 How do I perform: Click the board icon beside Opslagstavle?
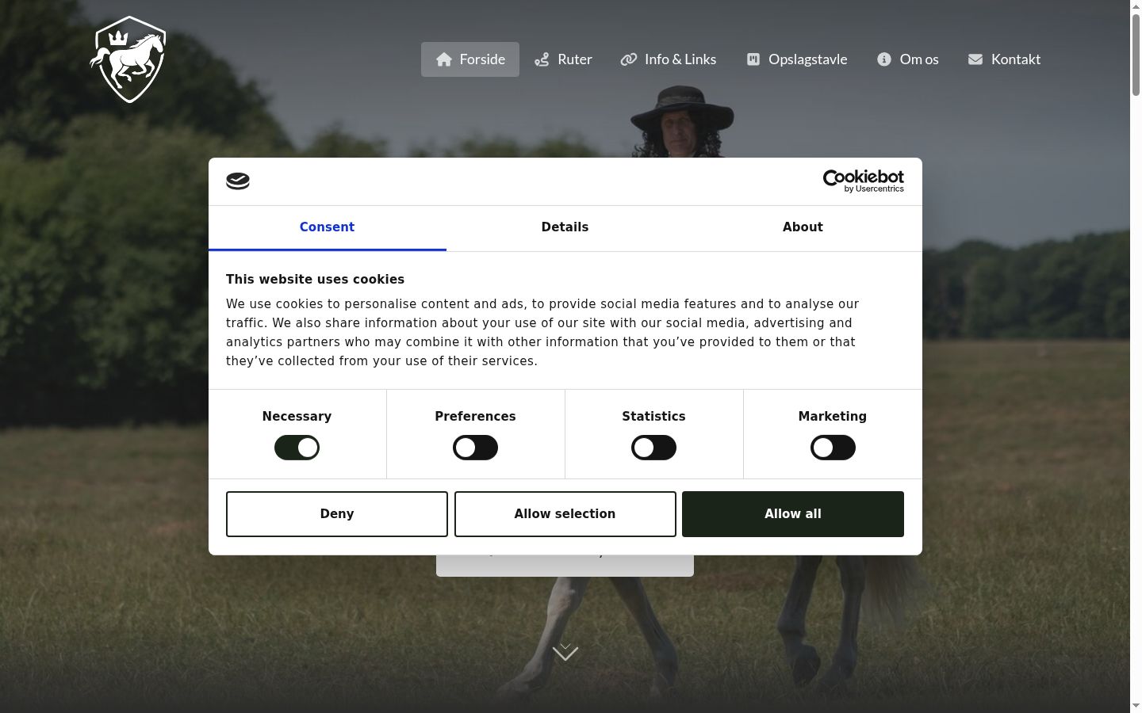pos(753,59)
